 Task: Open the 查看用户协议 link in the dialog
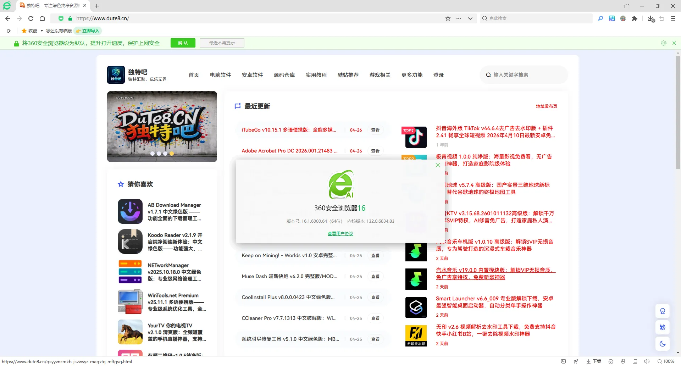(340, 233)
